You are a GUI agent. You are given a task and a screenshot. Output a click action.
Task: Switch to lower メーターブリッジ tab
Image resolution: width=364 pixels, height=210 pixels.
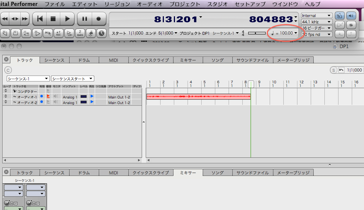click(293, 173)
